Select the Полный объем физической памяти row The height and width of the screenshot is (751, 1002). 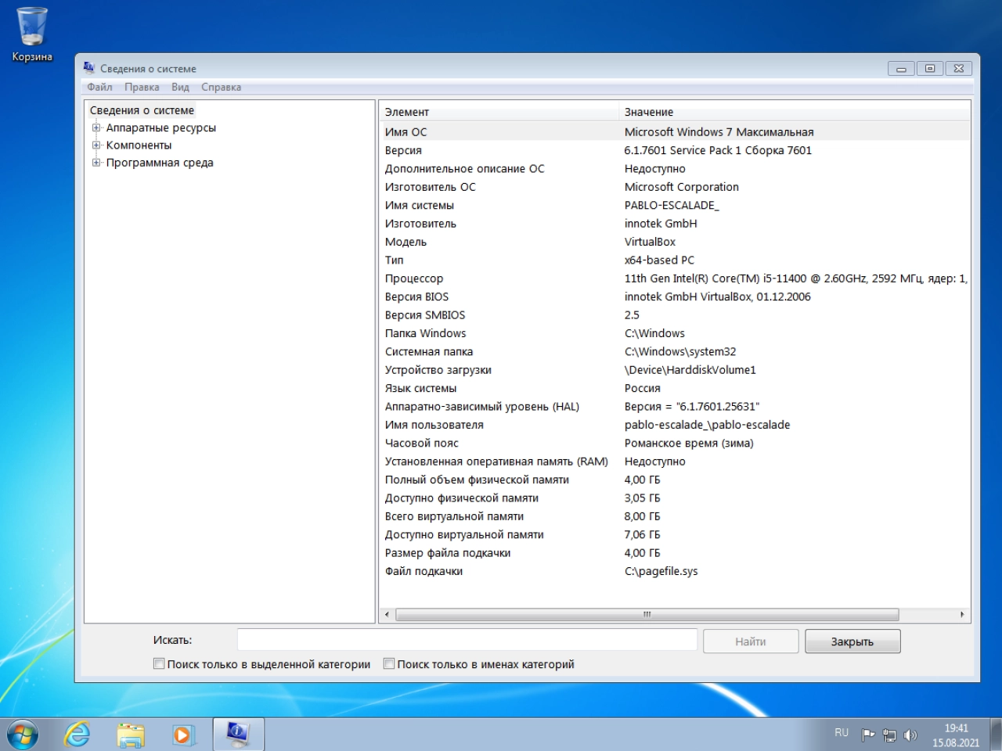675,480
